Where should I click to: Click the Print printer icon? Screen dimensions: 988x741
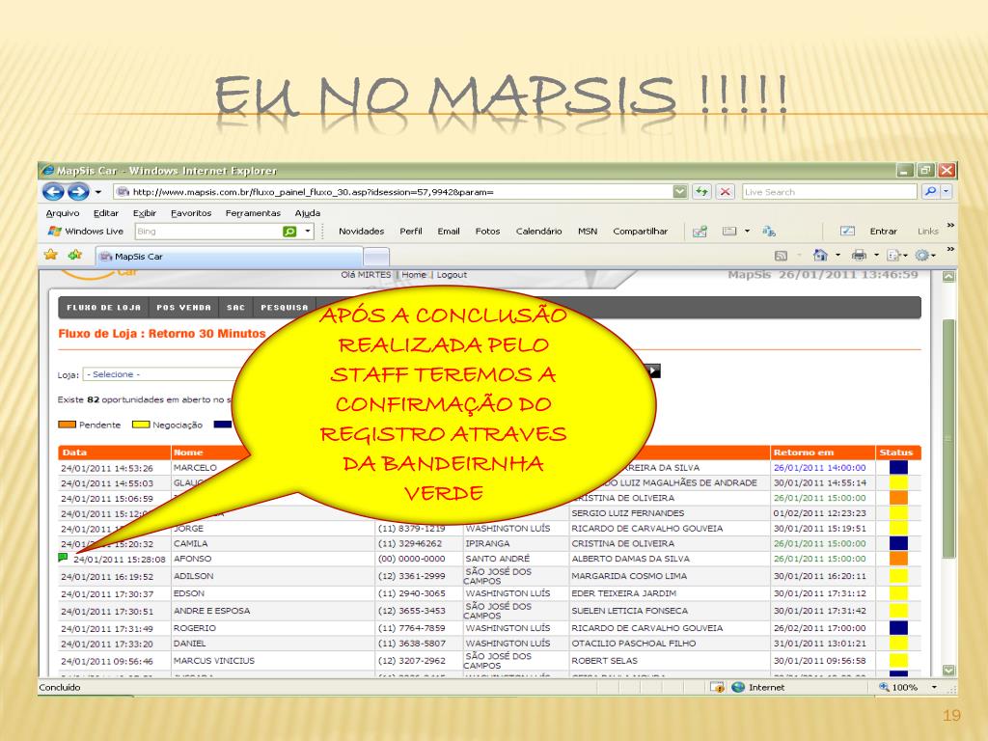[x=859, y=255]
